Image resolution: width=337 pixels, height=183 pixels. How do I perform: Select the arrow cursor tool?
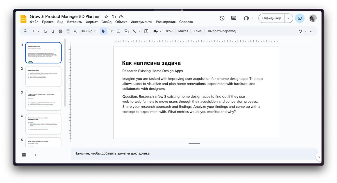point(103,31)
